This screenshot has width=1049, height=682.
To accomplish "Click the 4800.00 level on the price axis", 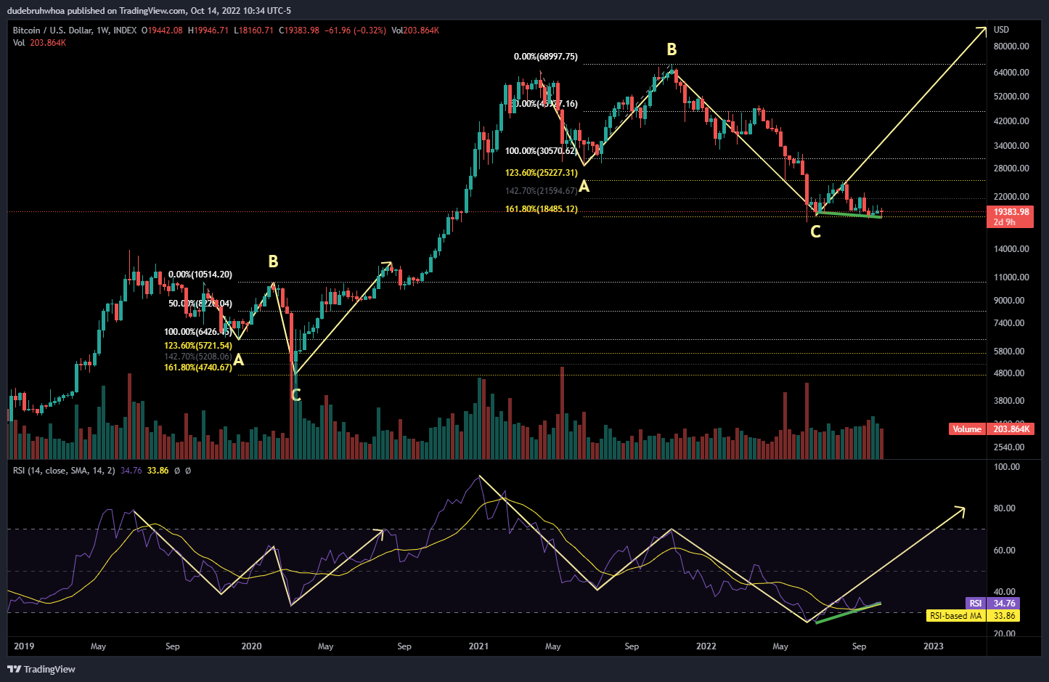I will pos(1009,373).
